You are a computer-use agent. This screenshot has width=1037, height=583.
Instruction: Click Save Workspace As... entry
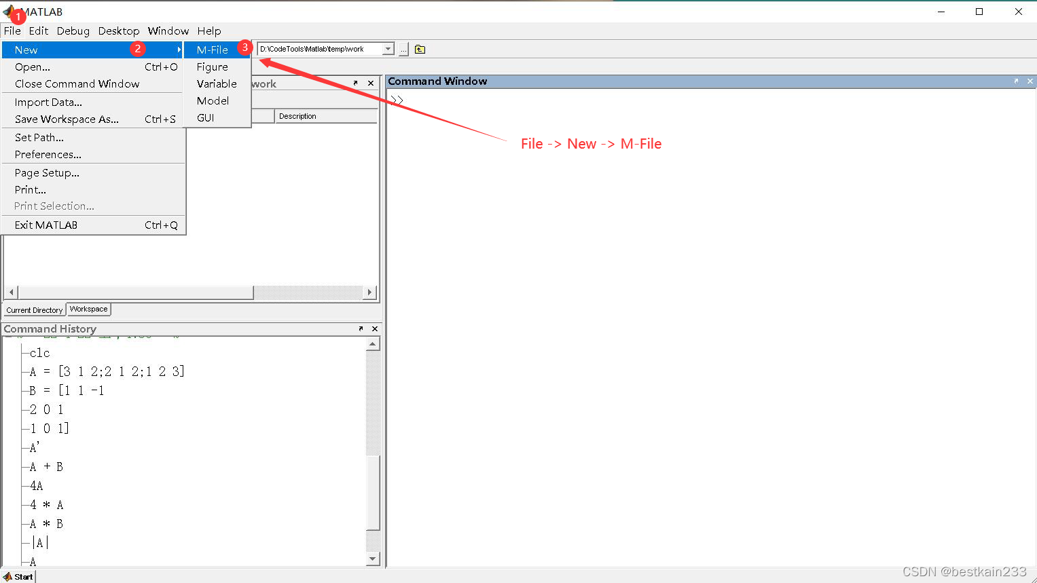coord(93,119)
